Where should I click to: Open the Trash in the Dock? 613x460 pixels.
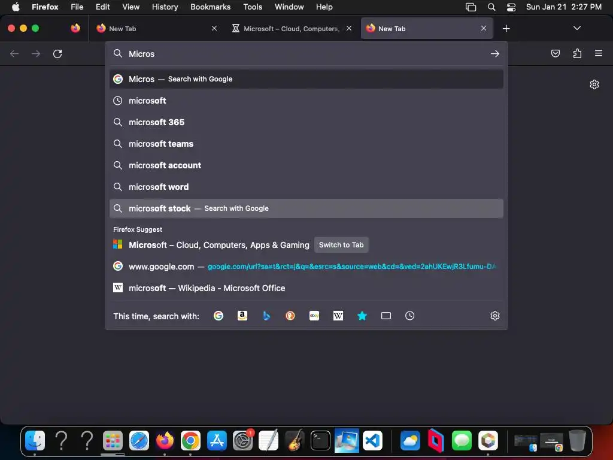click(577, 441)
